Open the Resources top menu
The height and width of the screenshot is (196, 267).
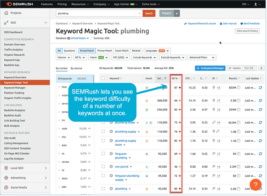[x=80, y=4]
